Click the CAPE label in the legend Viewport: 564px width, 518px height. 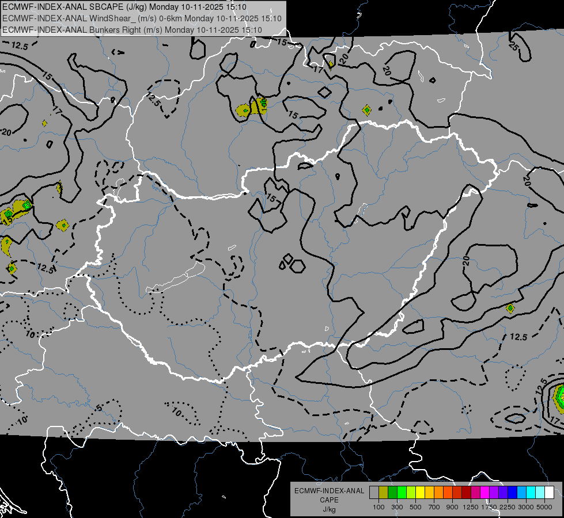click(329, 500)
